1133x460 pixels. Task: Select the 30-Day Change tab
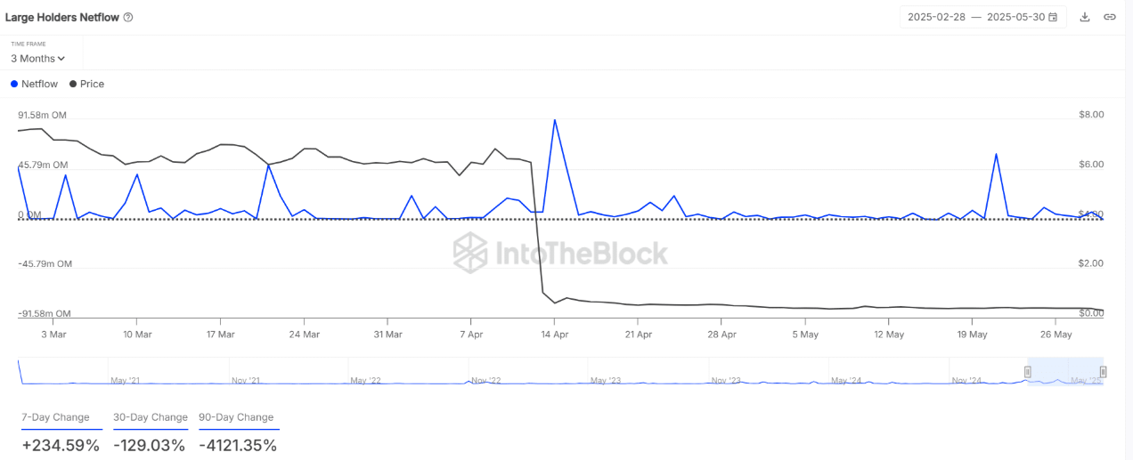[150, 417]
